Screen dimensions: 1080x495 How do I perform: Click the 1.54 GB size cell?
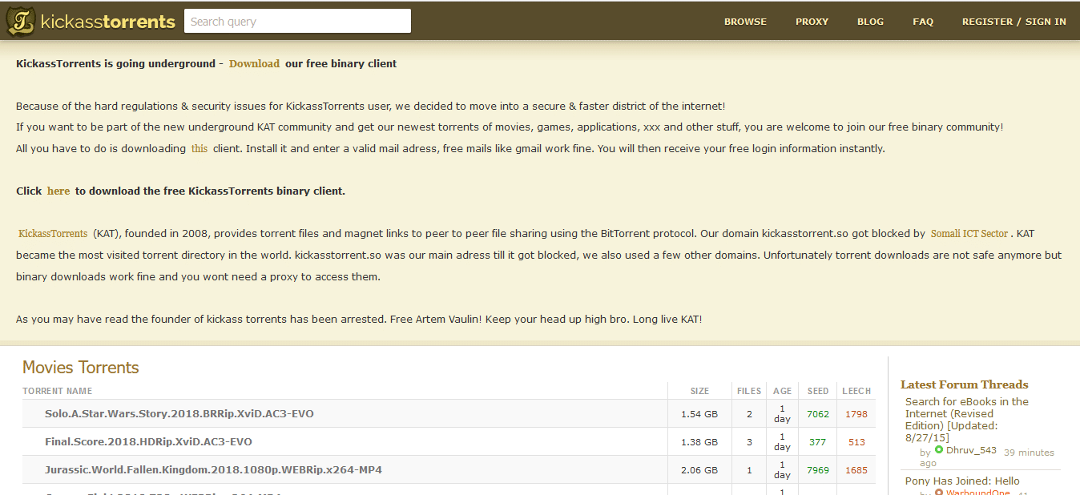coord(699,414)
